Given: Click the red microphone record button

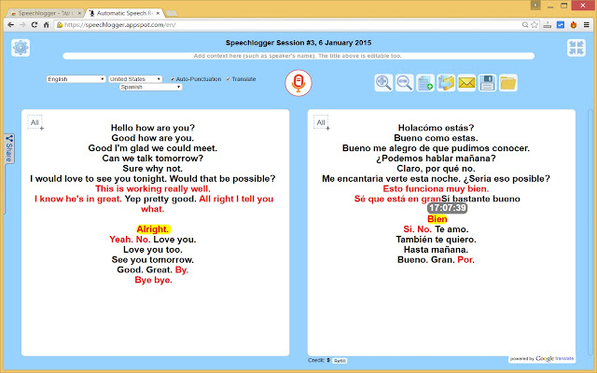Looking at the screenshot, I should pos(298,83).
